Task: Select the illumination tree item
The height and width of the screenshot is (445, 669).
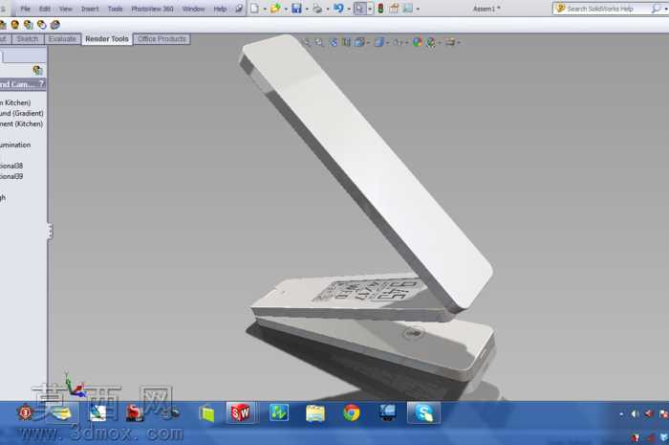Action: (15, 145)
